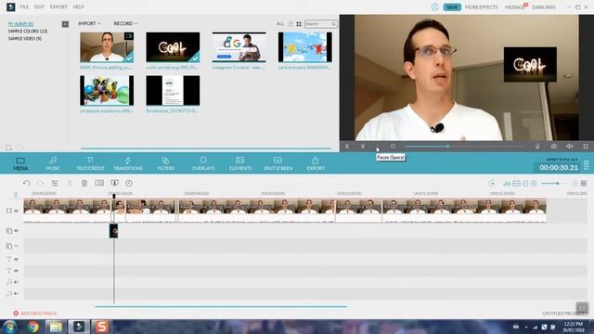
Task: Go to previous frame in preview
Action: click(x=347, y=147)
